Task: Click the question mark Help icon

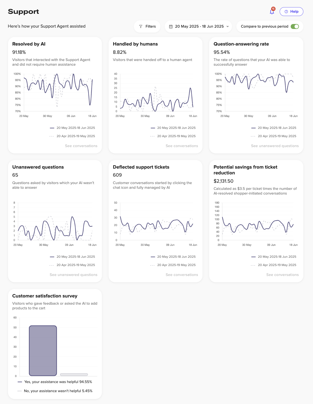Action: (x=286, y=12)
